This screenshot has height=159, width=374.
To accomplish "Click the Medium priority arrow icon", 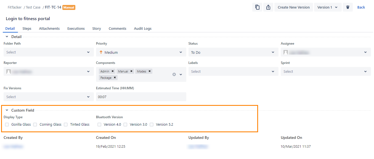I will [101, 52].
